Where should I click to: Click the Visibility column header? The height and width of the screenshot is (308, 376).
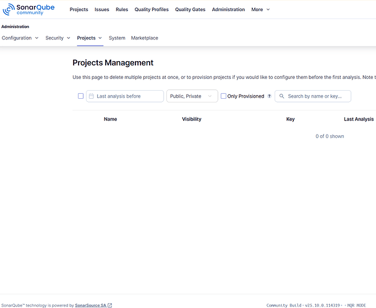coord(192,119)
